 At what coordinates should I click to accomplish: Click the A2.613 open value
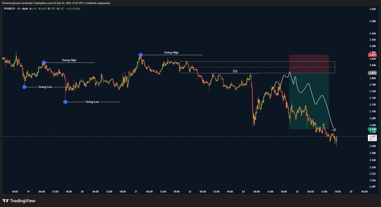pyautogui.click(x=34, y=9)
